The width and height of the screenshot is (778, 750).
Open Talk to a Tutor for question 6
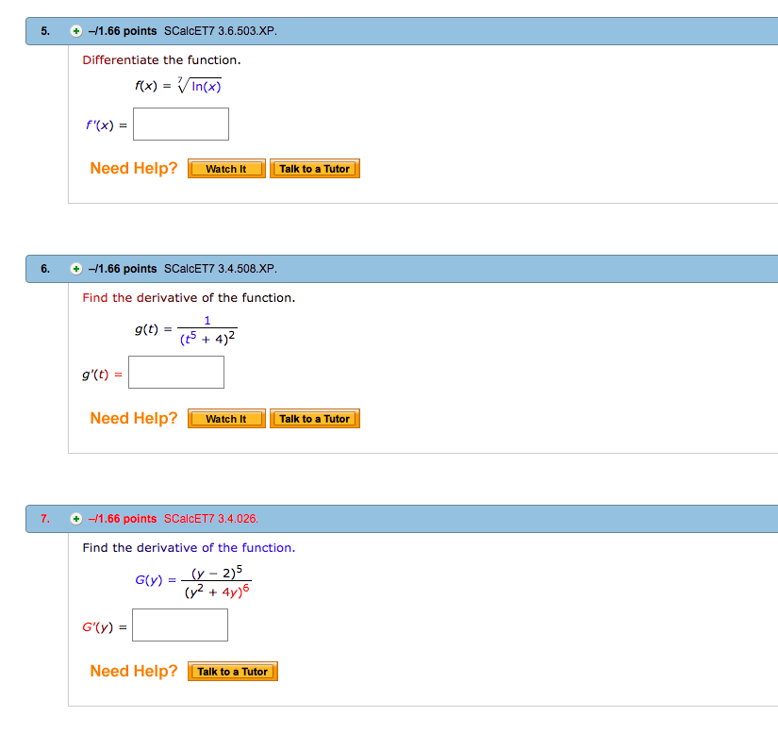[x=315, y=419]
